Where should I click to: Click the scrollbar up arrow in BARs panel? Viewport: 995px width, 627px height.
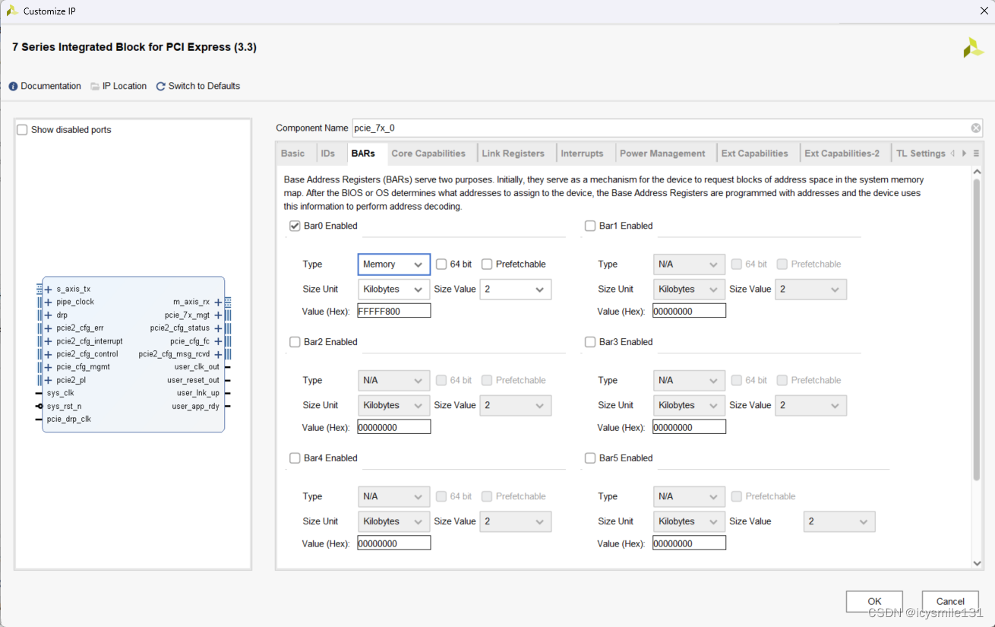coord(977,172)
